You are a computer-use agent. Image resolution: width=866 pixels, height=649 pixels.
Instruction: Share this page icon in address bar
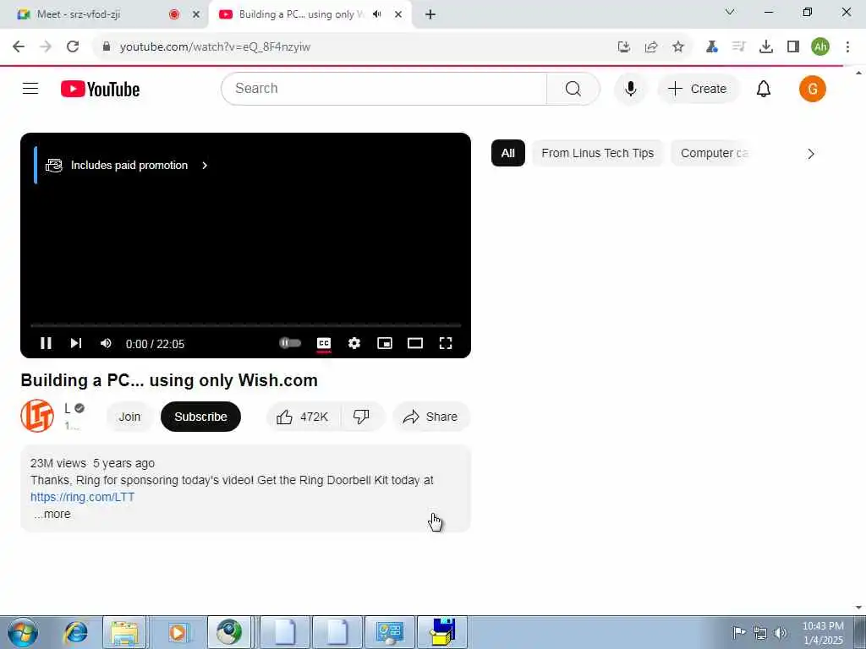(651, 47)
